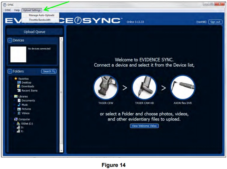
Task: Collapse the Folders panel
Action: coord(10,71)
